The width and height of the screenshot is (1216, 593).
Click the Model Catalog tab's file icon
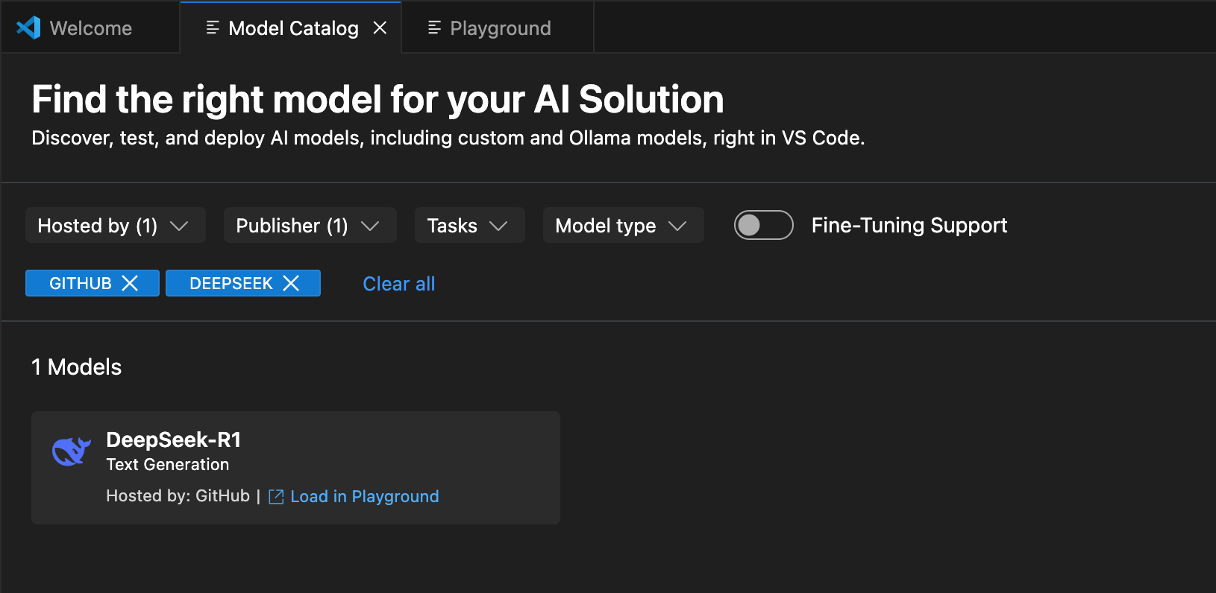213,28
